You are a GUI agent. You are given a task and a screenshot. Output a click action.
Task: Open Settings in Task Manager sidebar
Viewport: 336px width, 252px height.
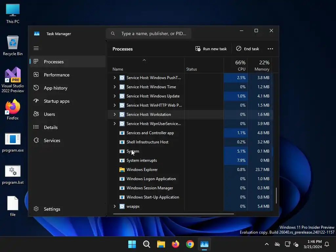coord(68,209)
